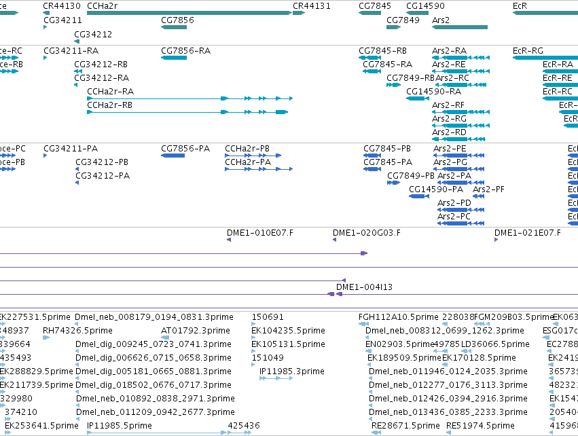Click the CG34211-PA protein label

[x=71, y=149]
